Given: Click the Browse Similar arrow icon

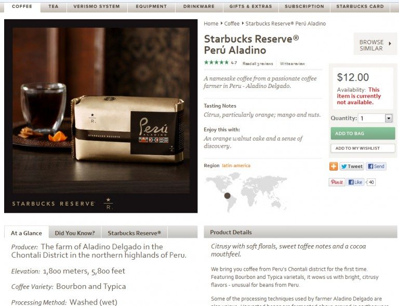Looking at the screenshot, I should click(390, 44).
